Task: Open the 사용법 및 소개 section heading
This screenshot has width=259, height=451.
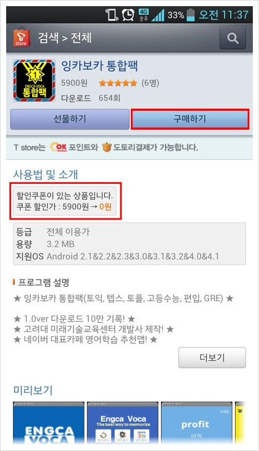Action: tap(46, 175)
